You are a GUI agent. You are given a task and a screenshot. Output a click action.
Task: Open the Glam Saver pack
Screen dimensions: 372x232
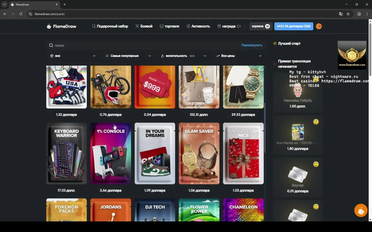click(x=199, y=153)
